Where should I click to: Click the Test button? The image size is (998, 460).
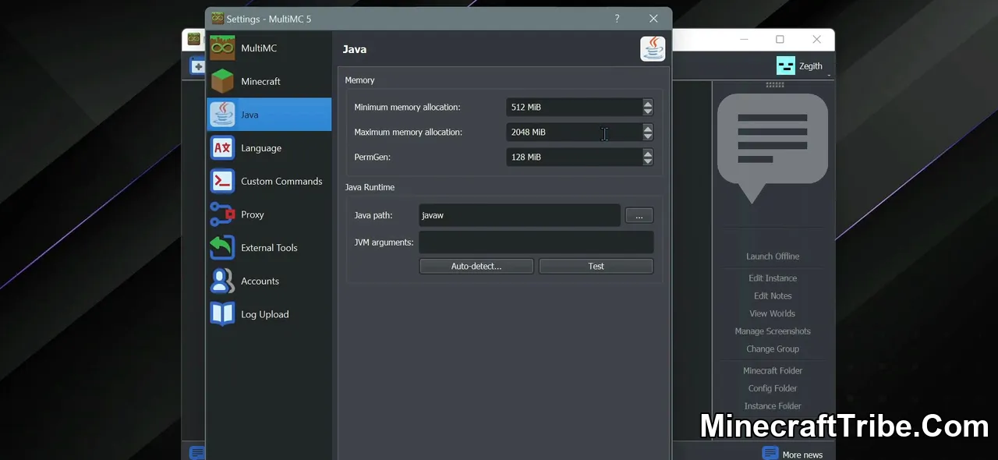click(x=596, y=266)
